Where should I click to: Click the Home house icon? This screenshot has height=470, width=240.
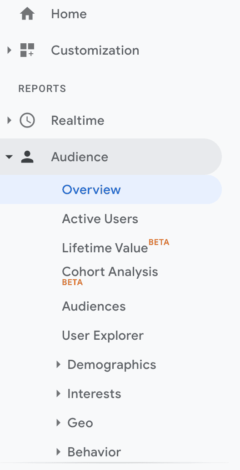click(27, 14)
